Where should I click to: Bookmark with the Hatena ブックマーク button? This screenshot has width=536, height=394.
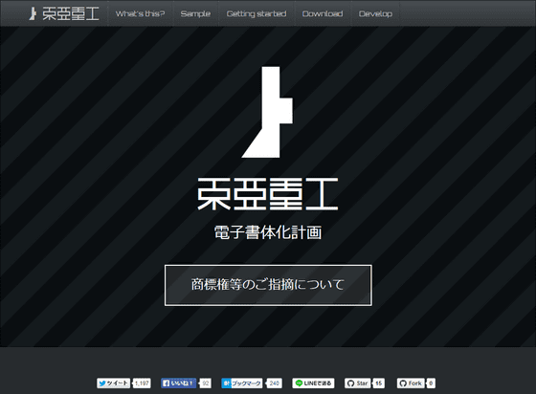[241, 383]
